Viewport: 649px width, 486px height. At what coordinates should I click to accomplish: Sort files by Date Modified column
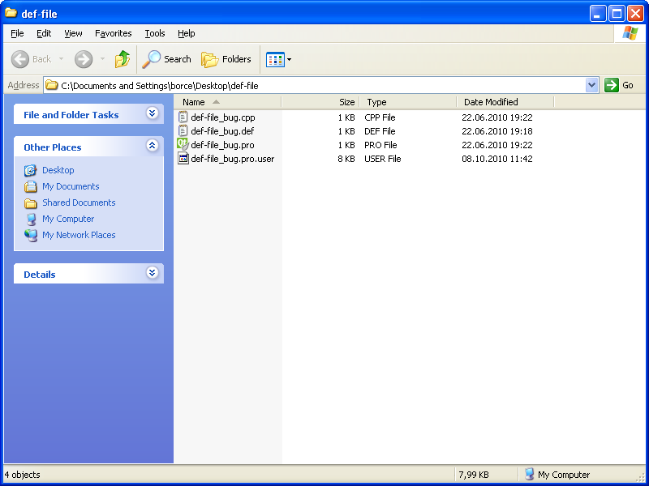point(491,102)
